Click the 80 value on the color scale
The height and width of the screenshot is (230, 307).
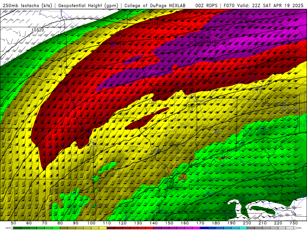coord(60,223)
